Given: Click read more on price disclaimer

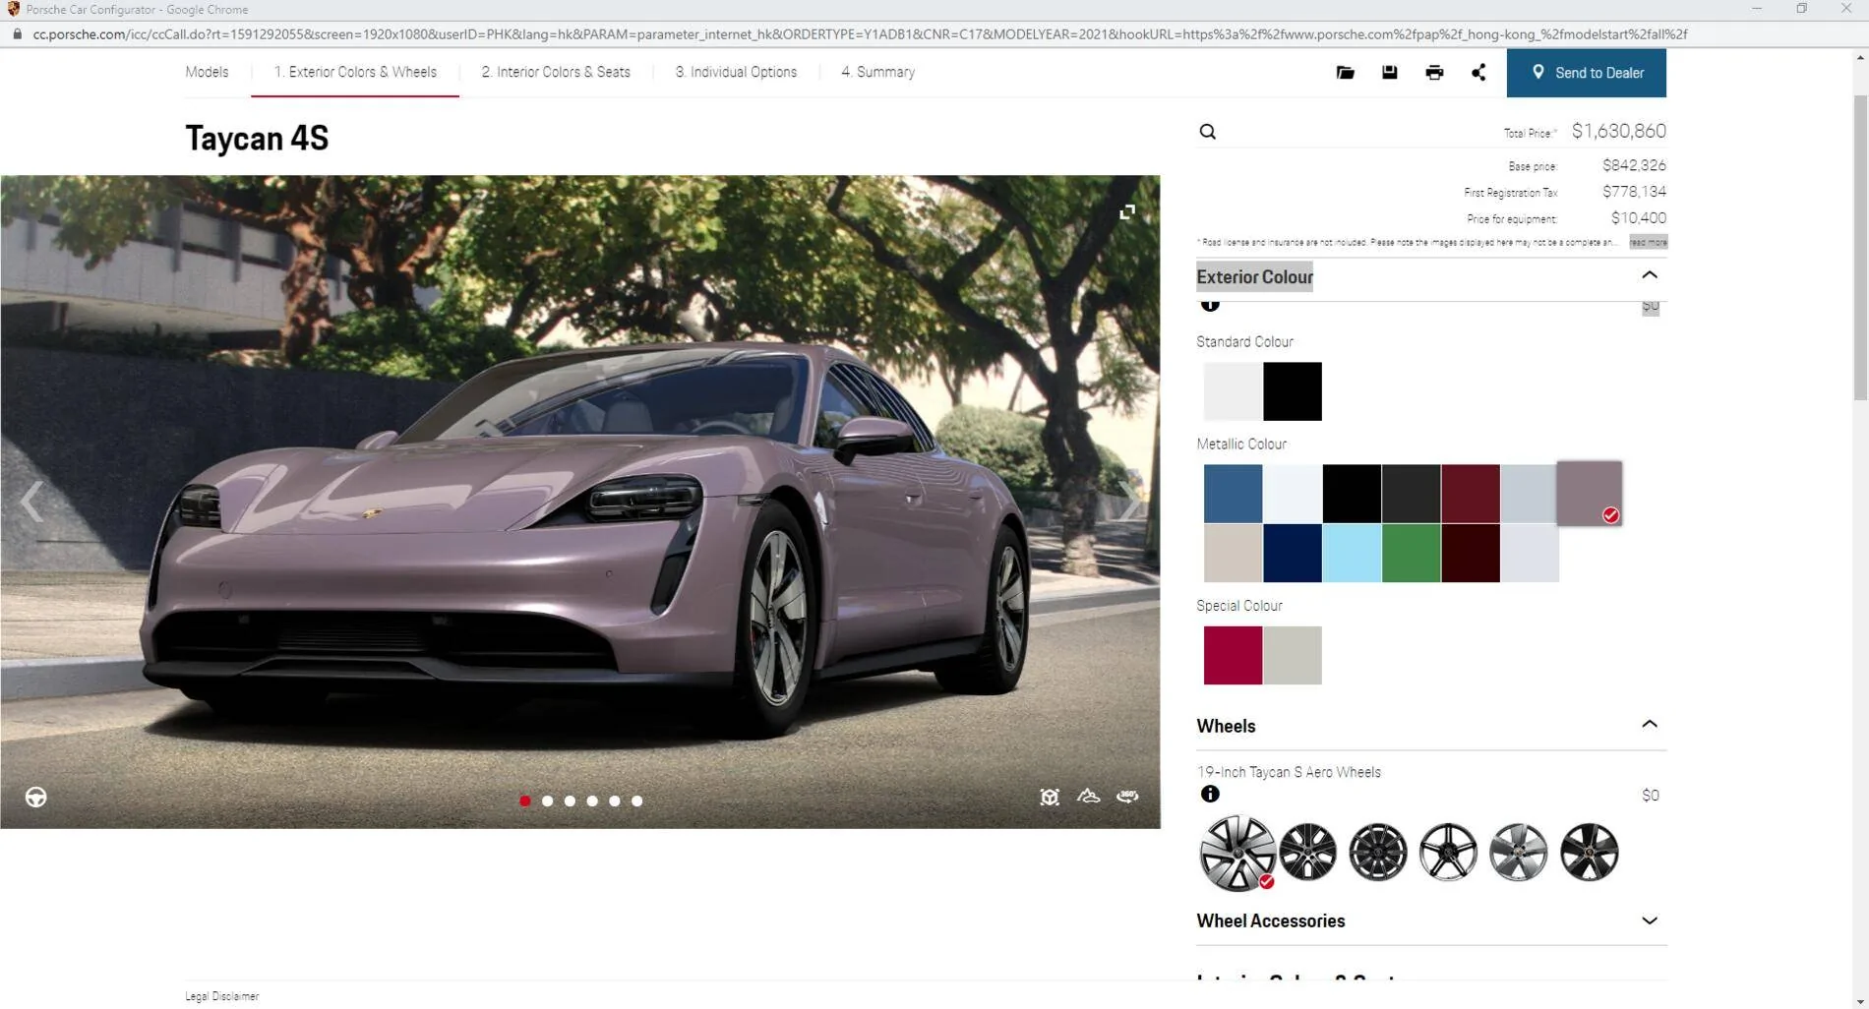Looking at the screenshot, I should tap(1648, 242).
